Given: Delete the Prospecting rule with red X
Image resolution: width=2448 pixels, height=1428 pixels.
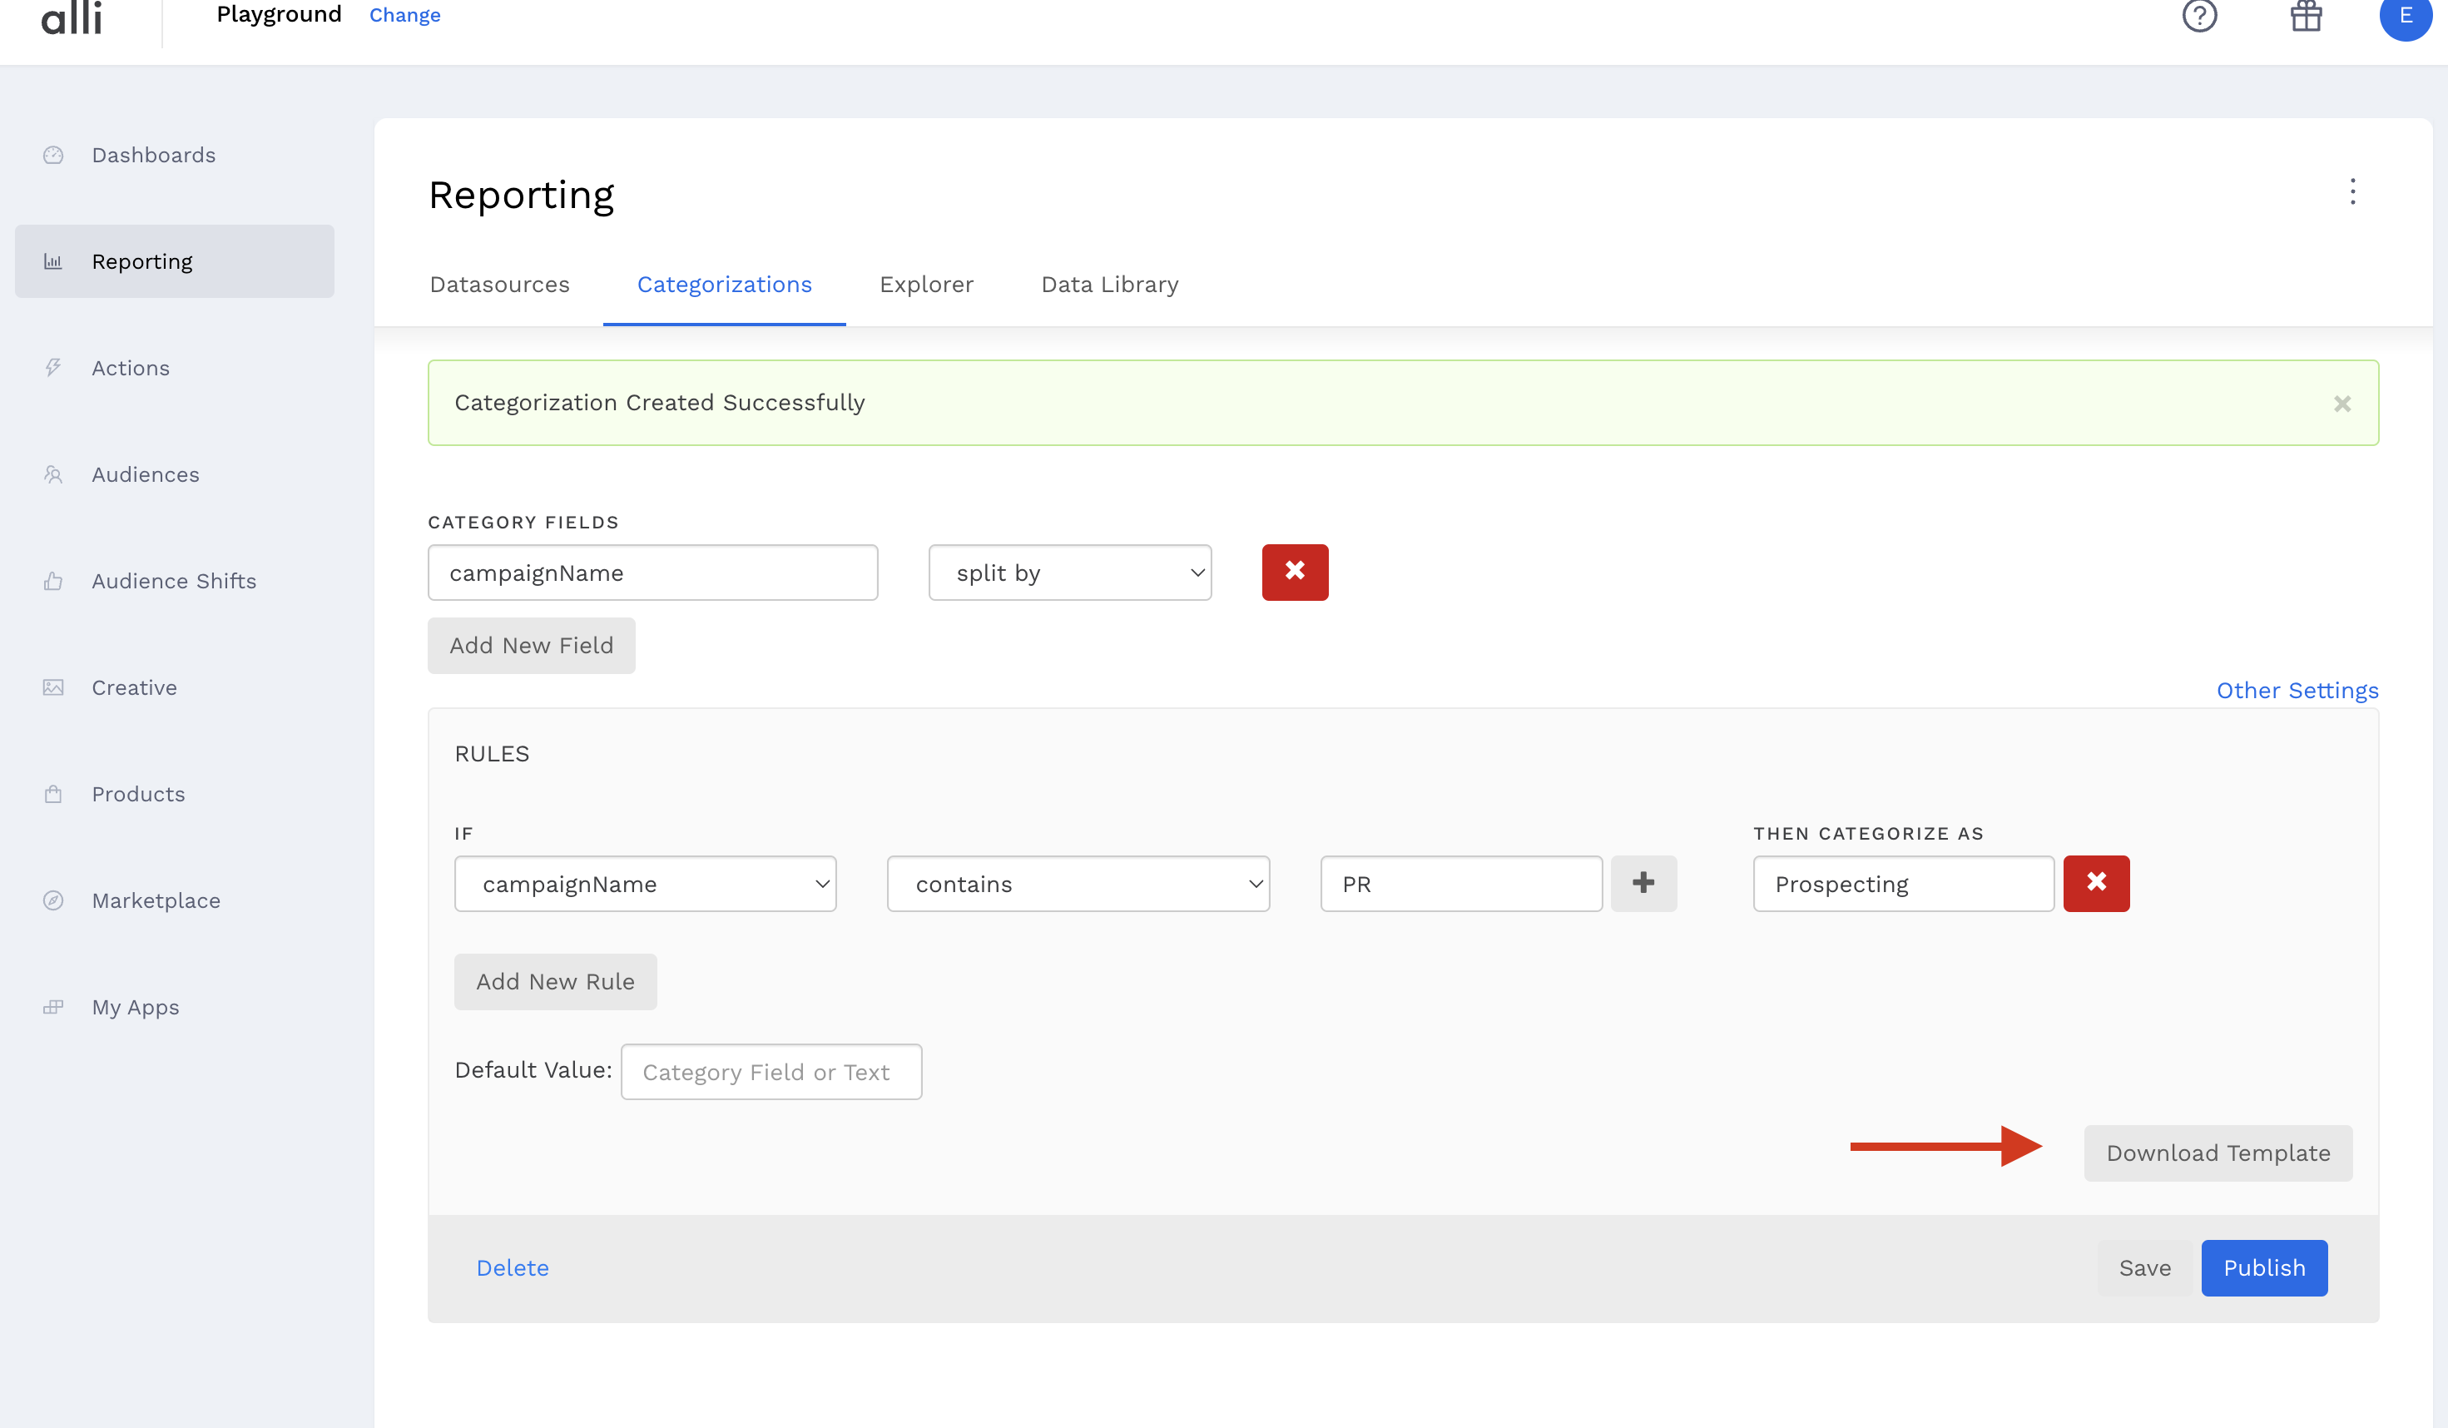Looking at the screenshot, I should 2095,883.
